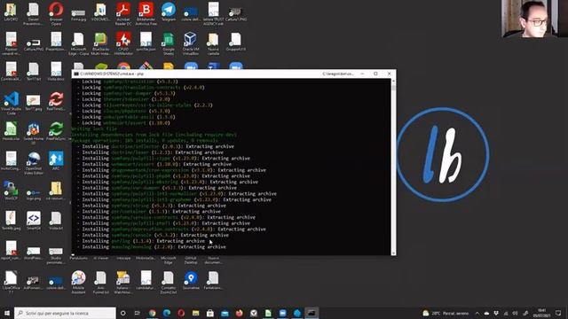
Task: Open Acrobat Reader DC desktop shortcut
Action: tap(123, 14)
